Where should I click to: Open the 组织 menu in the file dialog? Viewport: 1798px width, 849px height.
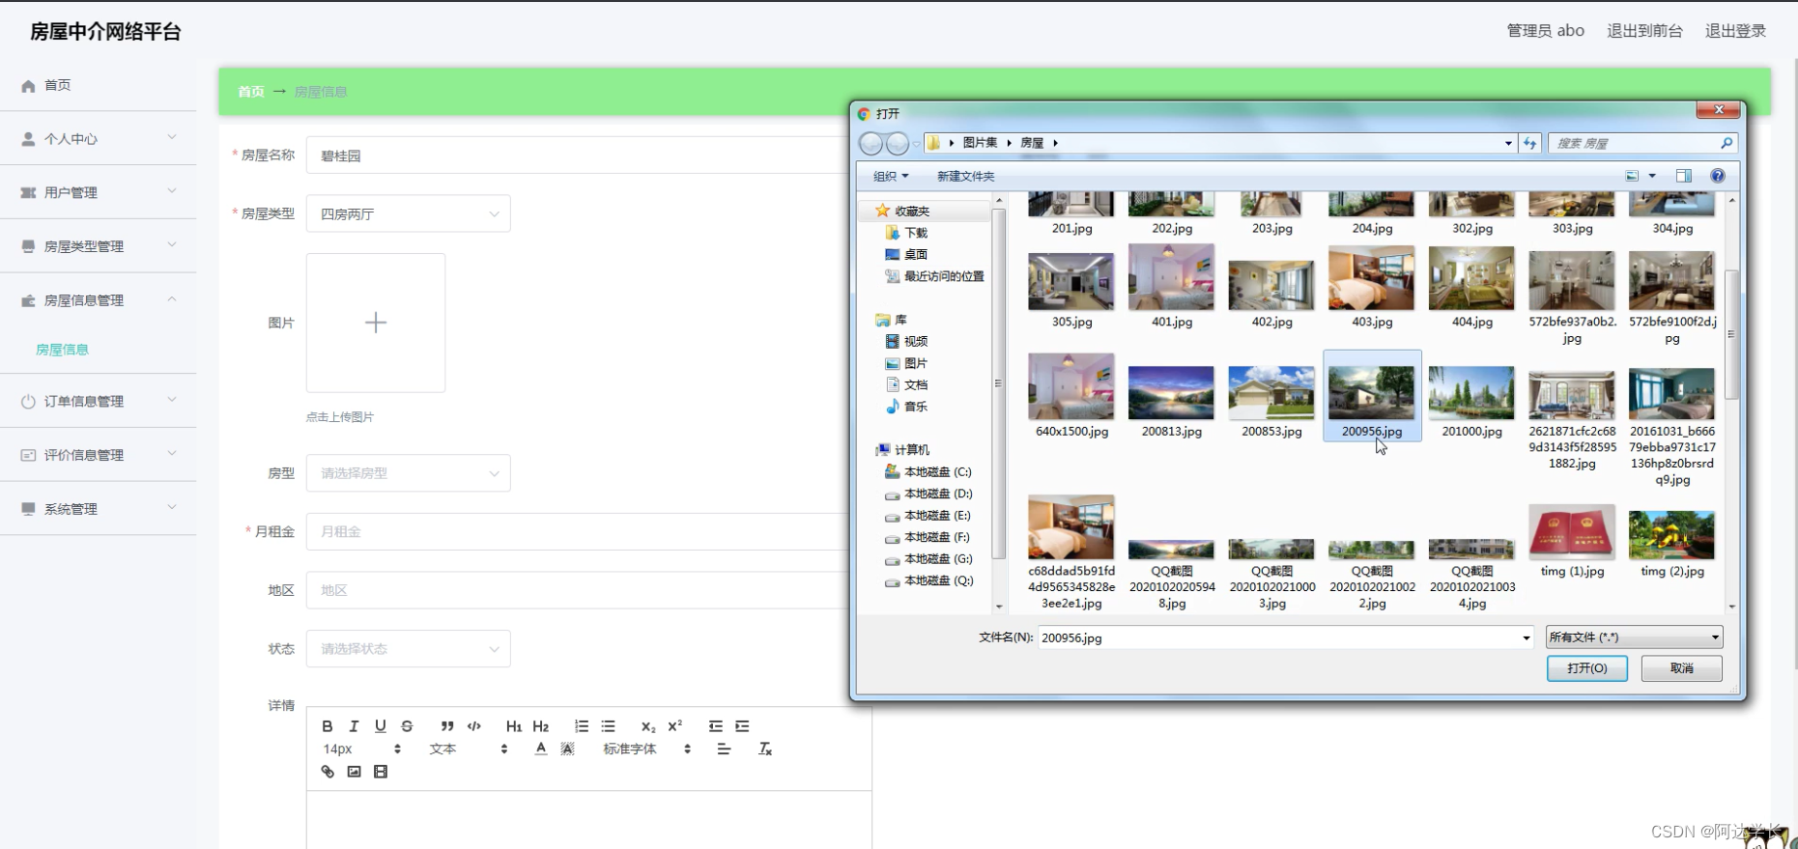(x=891, y=176)
